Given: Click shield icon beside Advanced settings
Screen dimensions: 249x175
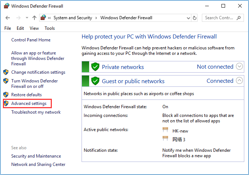Looking at the screenshot, I should click(x=6, y=103).
